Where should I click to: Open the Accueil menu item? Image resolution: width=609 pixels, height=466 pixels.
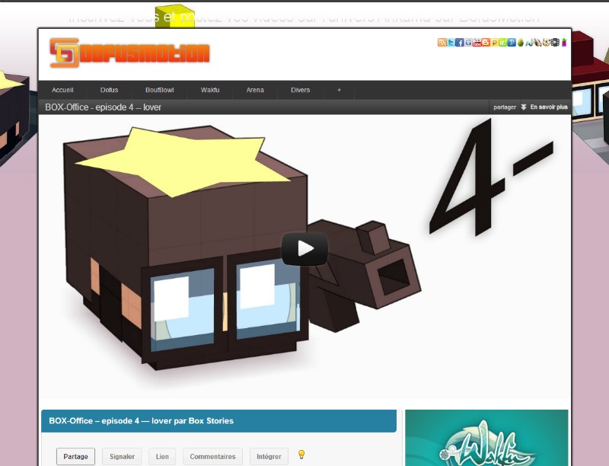click(x=62, y=90)
